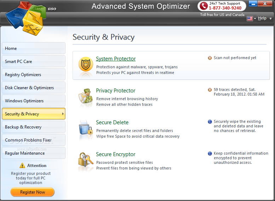This screenshot has width=275, height=201.
Task: Click the Secure Delete info icon
Action: tap(210, 121)
